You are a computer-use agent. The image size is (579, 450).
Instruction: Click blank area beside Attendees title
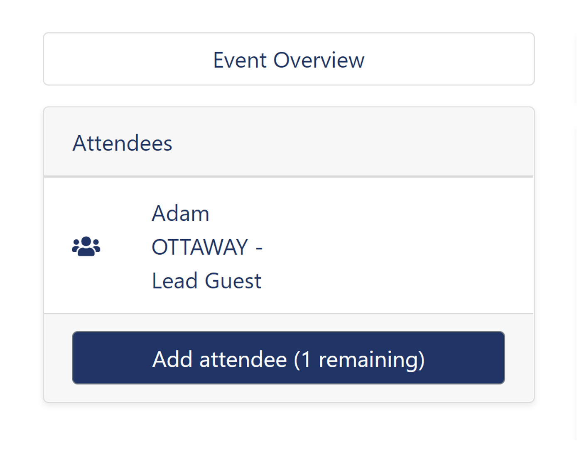(x=353, y=143)
